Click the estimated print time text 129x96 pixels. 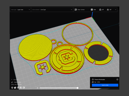click(99, 79)
